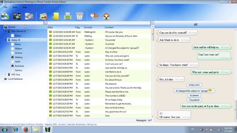The width and height of the screenshot is (237, 133).
Task: Click the printer toolbar icon
Action: point(67,16)
